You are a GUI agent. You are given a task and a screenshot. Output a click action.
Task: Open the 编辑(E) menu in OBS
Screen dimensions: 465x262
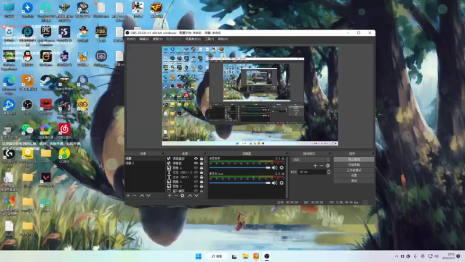144,39
